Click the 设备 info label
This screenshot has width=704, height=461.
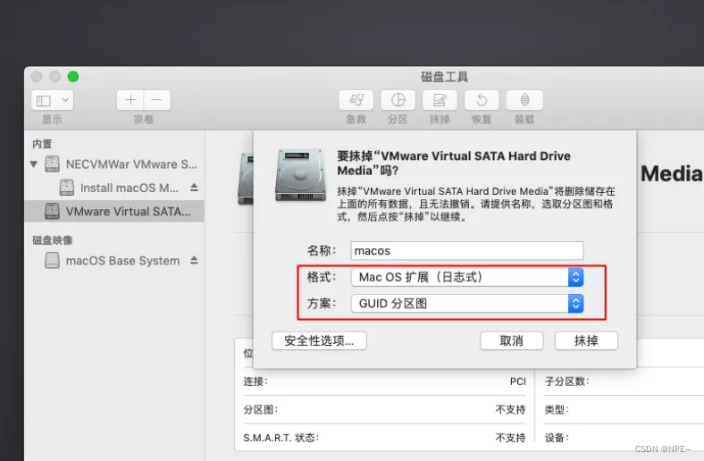click(x=557, y=438)
